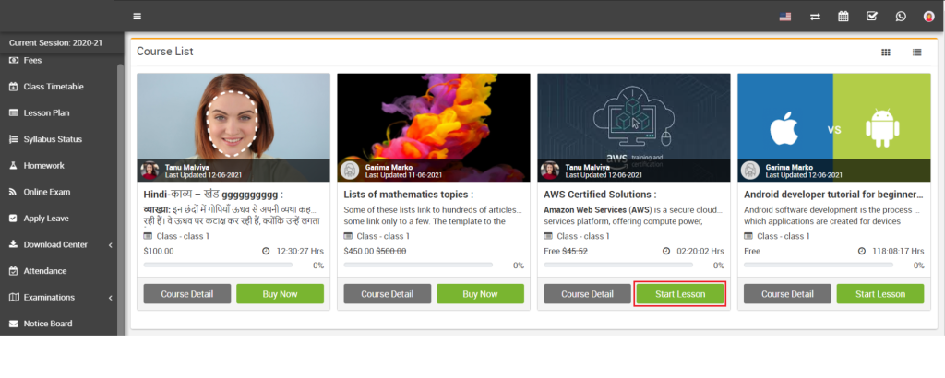The width and height of the screenshot is (945, 378).
Task: Open Course Detail for mathematics topics
Action: click(x=388, y=294)
